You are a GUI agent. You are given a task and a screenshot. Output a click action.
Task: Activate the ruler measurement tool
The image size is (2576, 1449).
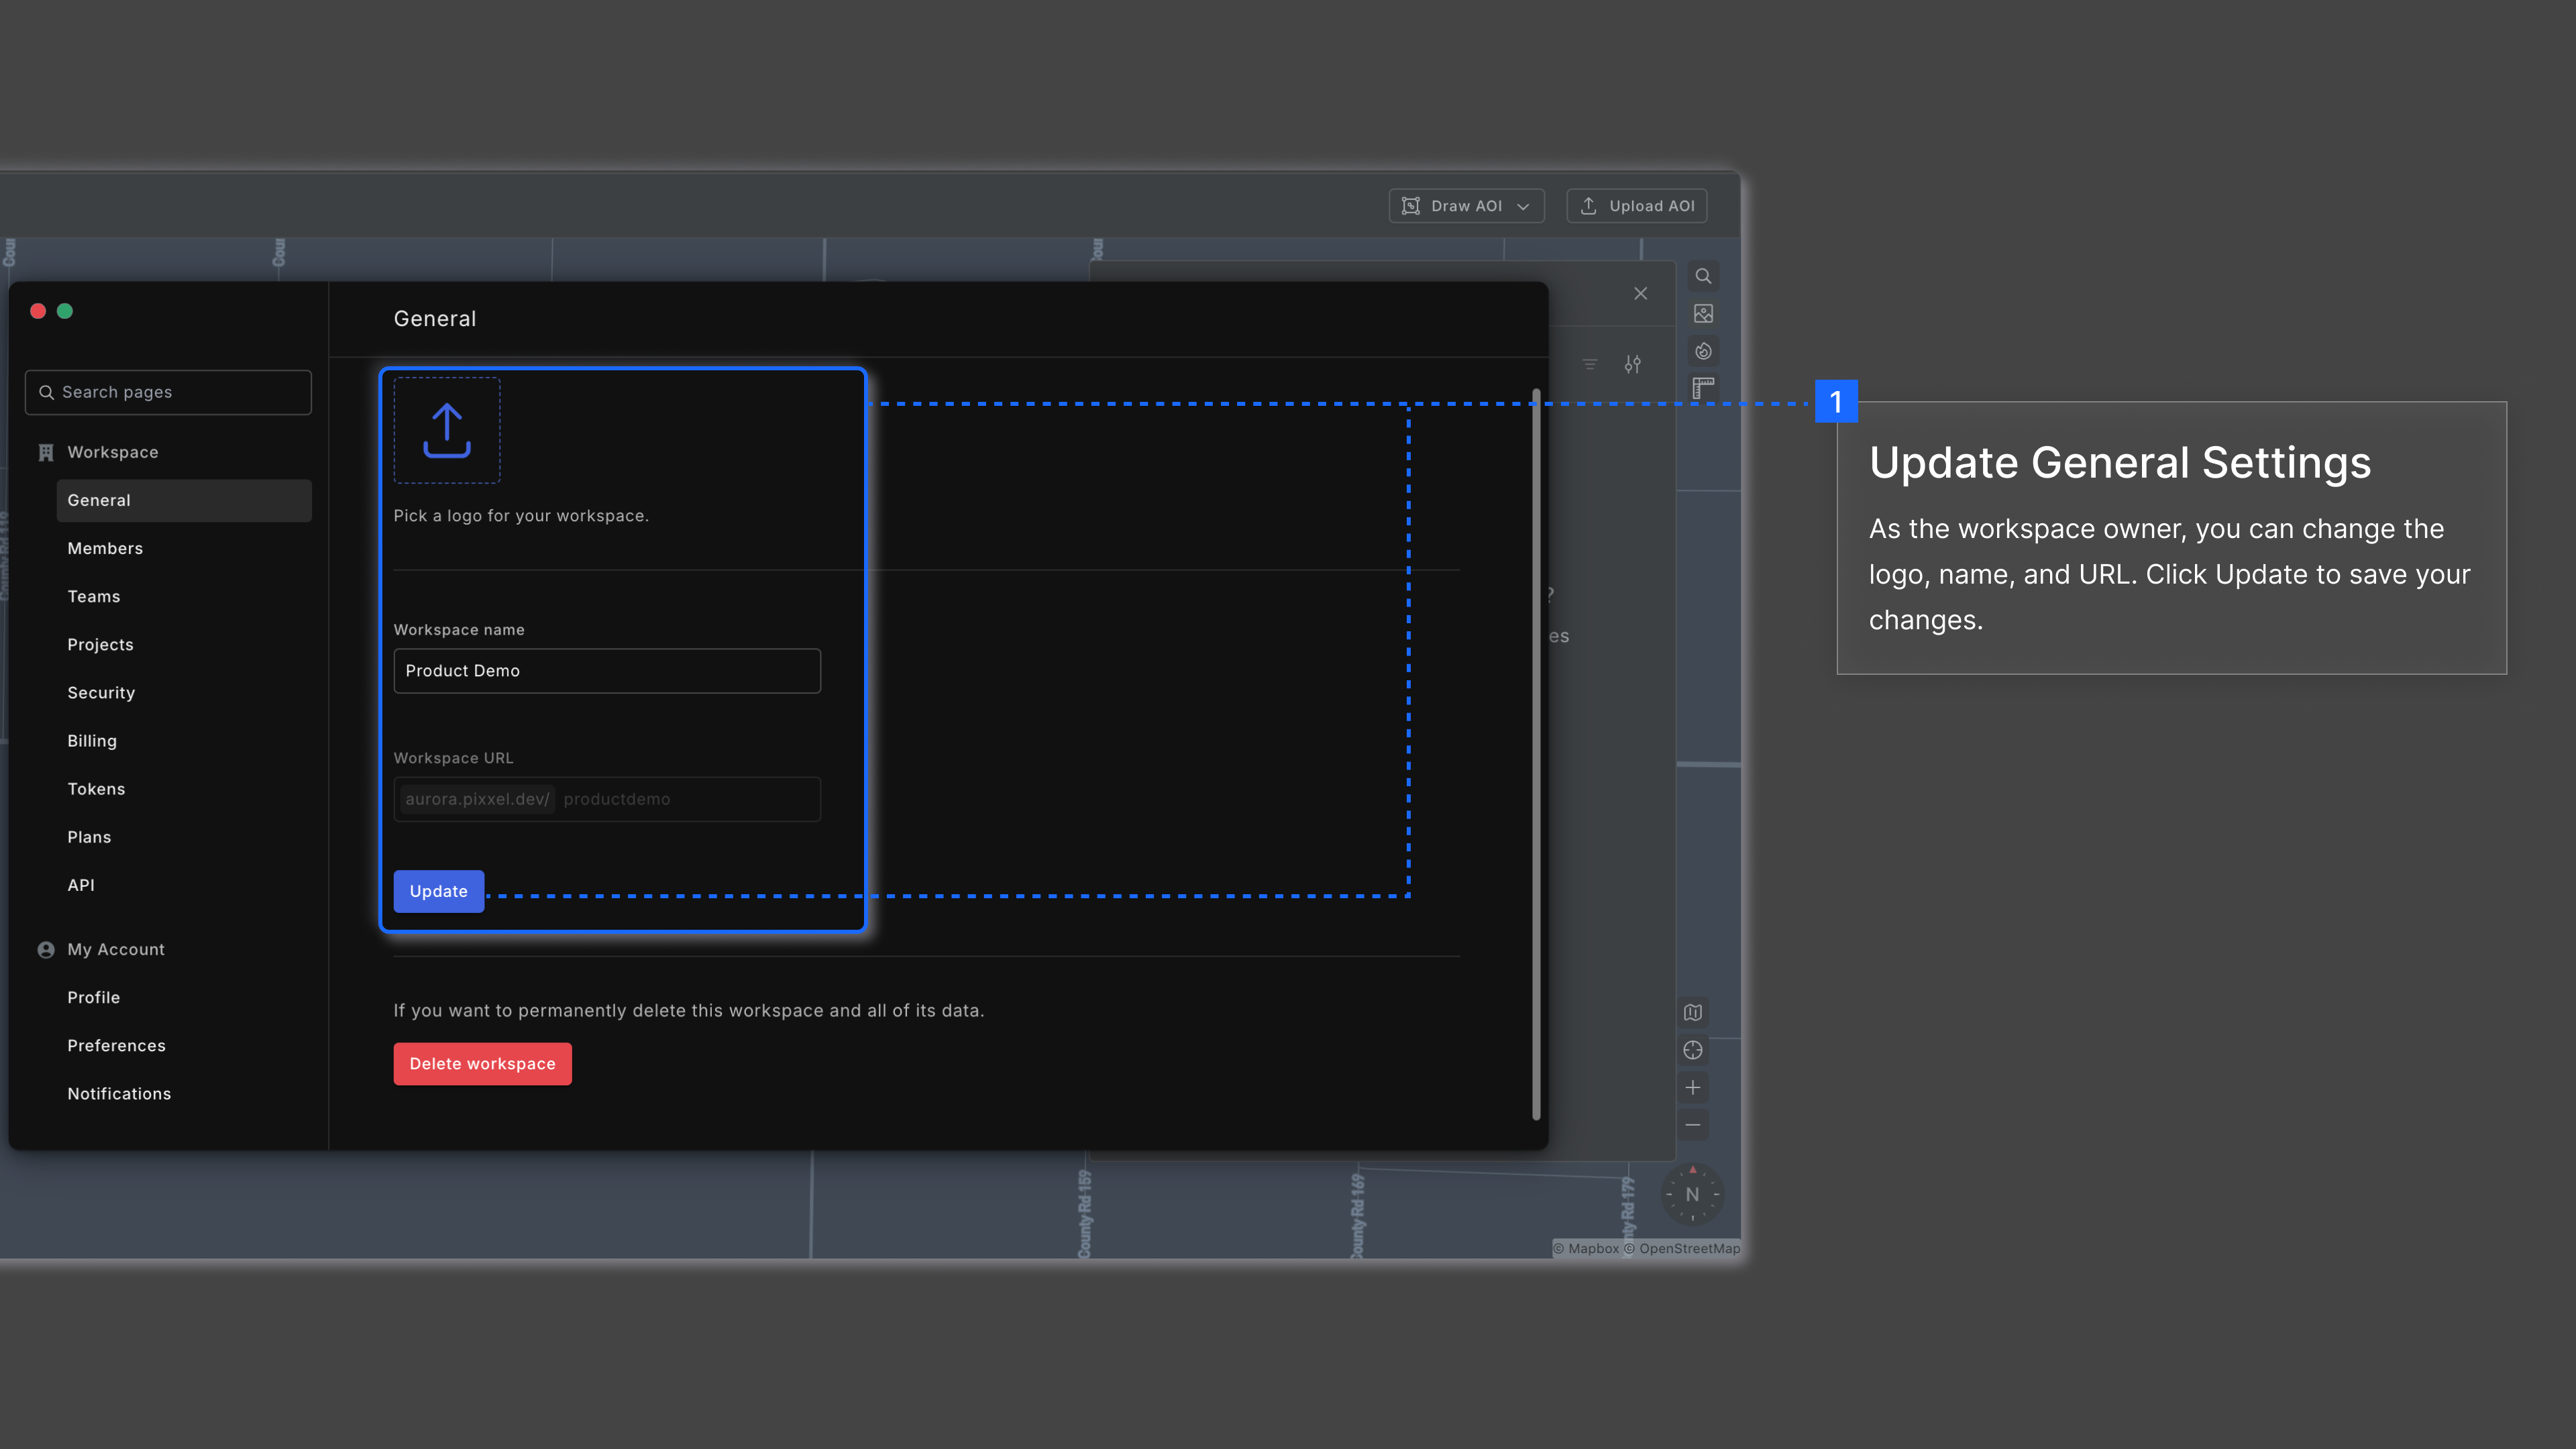(x=1703, y=388)
